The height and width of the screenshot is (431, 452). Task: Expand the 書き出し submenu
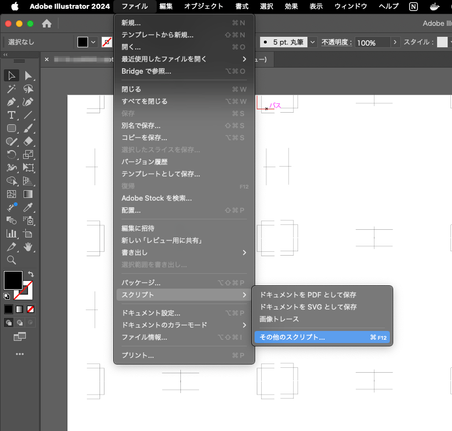(184, 253)
